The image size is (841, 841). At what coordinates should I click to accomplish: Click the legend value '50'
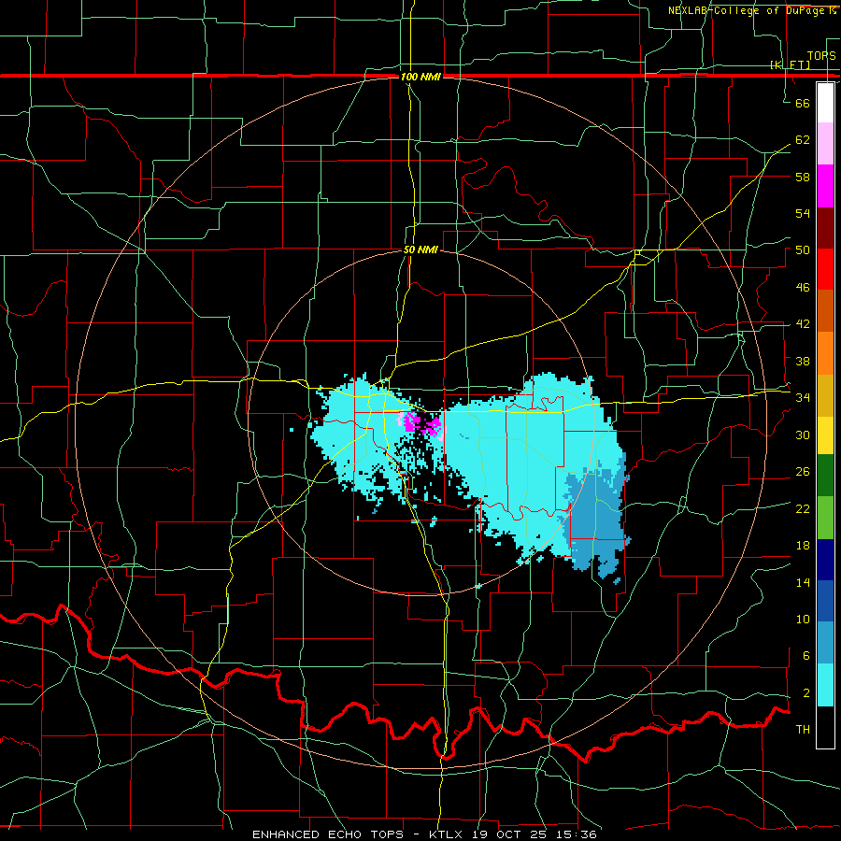[803, 249]
